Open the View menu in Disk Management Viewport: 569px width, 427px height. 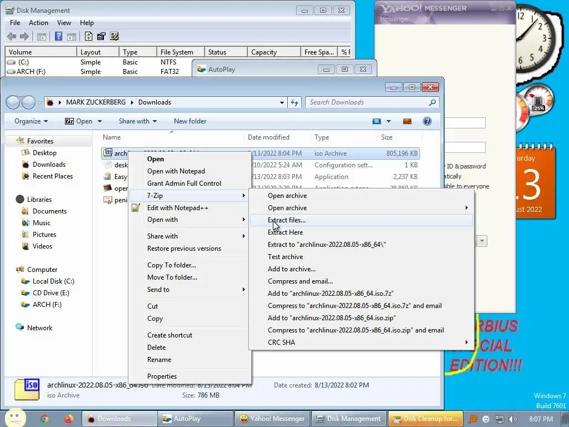tap(64, 23)
